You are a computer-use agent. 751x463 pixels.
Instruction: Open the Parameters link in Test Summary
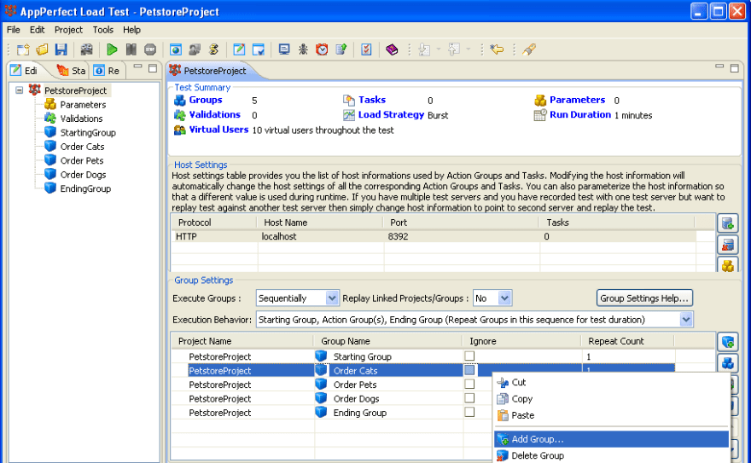tap(577, 100)
